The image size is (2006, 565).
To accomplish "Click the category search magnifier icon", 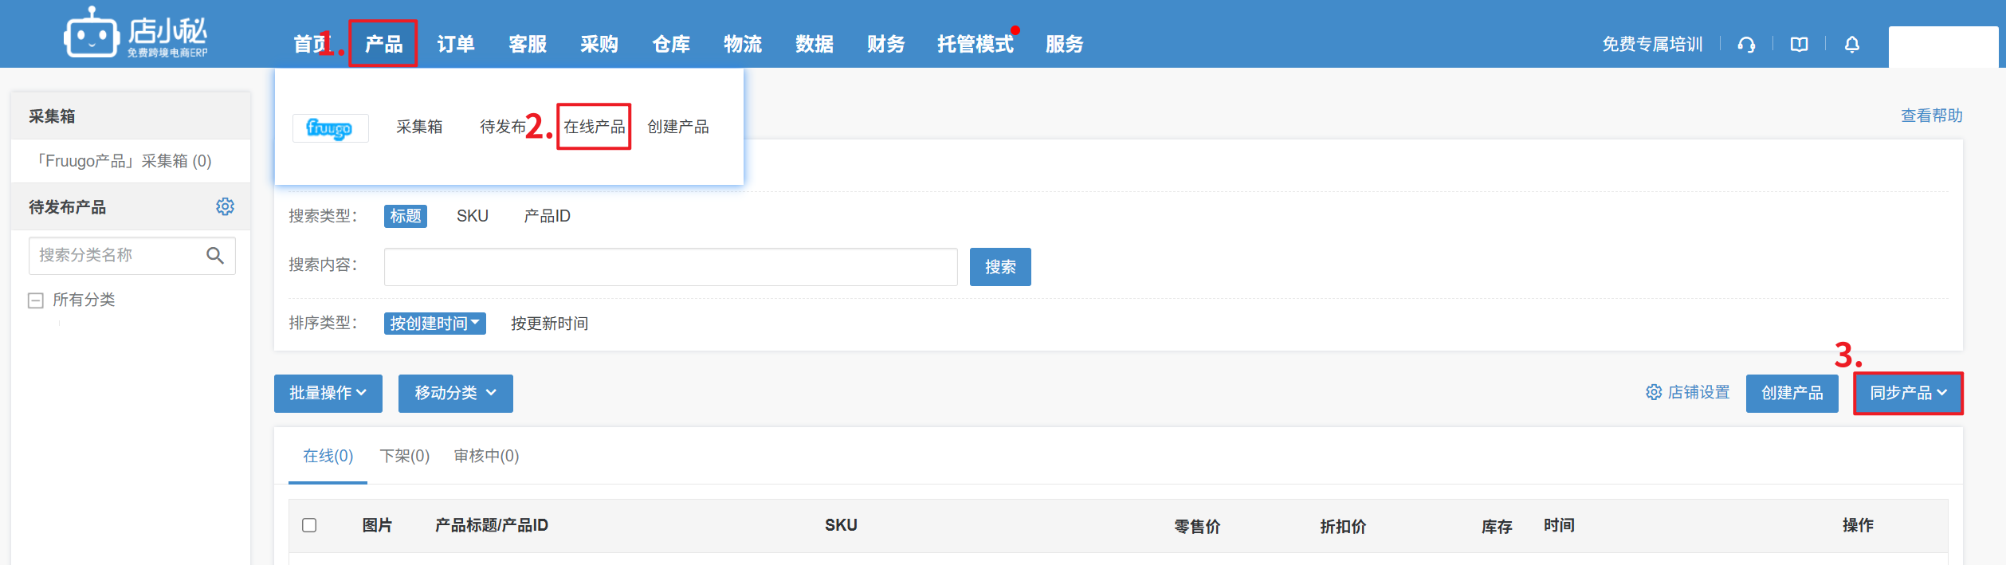I will pyautogui.click(x=214, y=256).
